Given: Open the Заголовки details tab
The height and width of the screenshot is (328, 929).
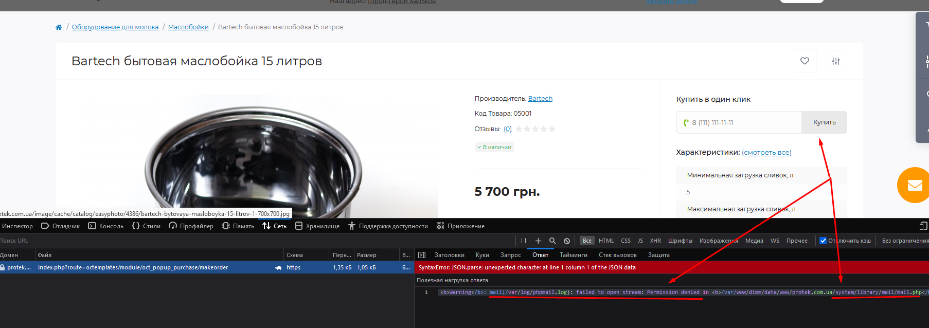Looking at the screenshot, I should click(449, 255).
